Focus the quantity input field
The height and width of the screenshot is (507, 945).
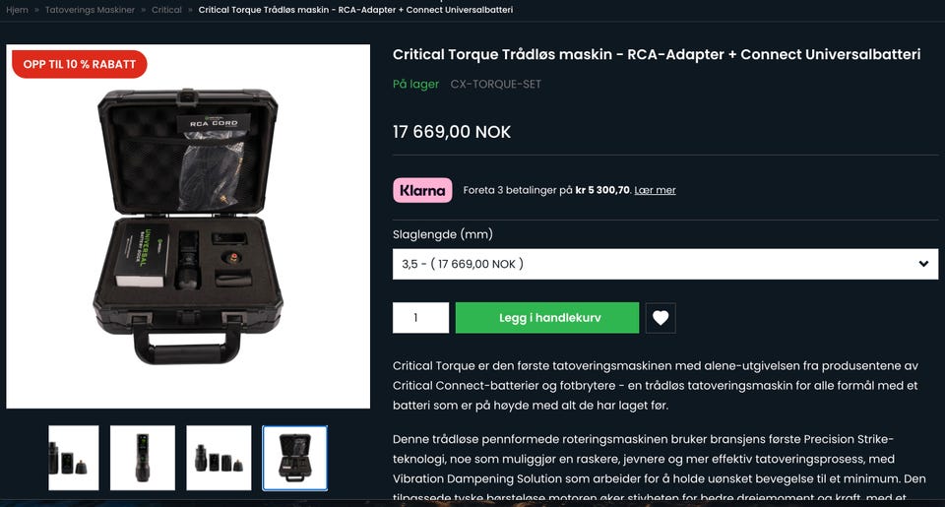420,318
